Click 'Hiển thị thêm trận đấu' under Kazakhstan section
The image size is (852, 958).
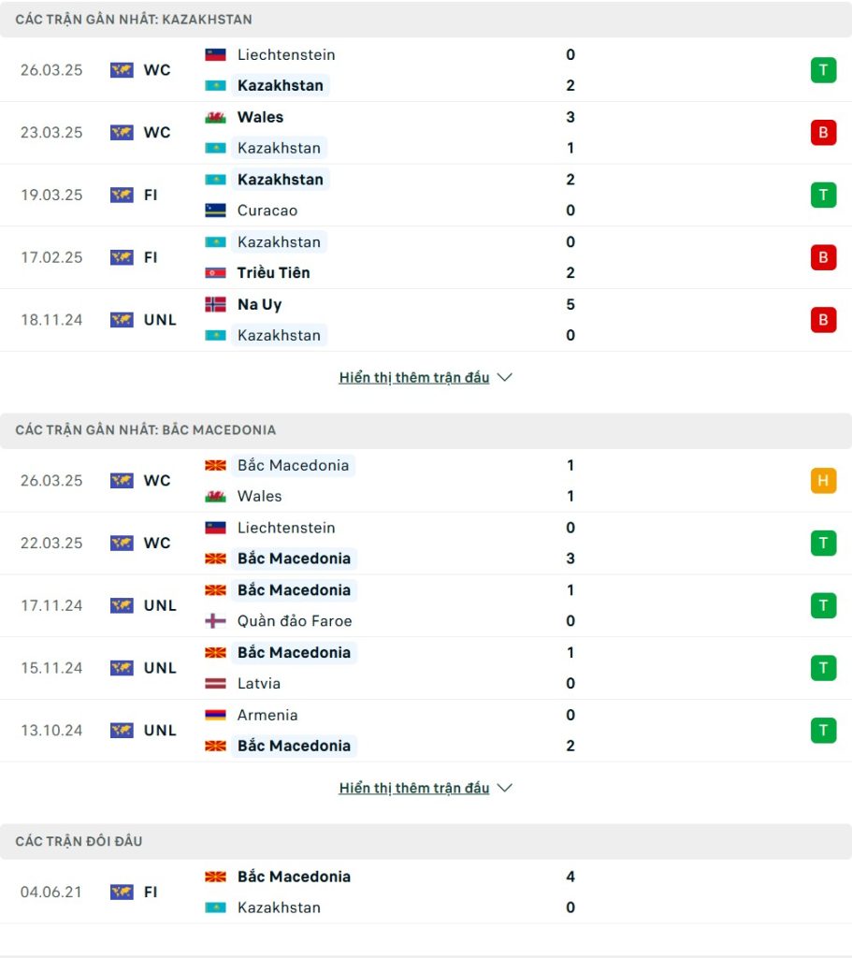point(414,378)
